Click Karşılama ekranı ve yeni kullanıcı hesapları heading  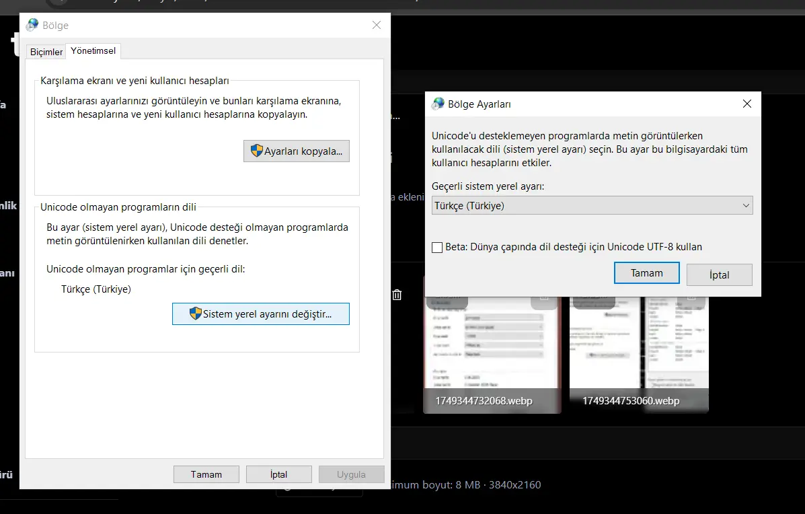135,81
